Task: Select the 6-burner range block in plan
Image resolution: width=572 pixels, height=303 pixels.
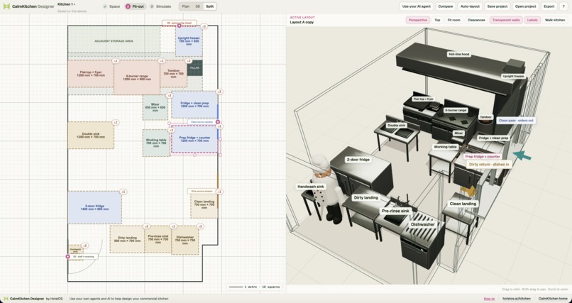Action: coord(136,77)
